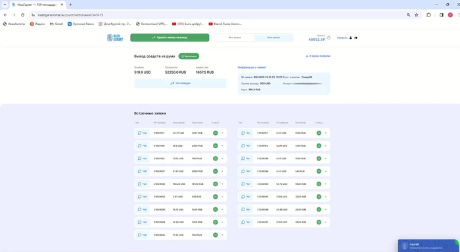Click the 1657.5 RUB commission value
This screenshot has width=460, height=252.
205,72
